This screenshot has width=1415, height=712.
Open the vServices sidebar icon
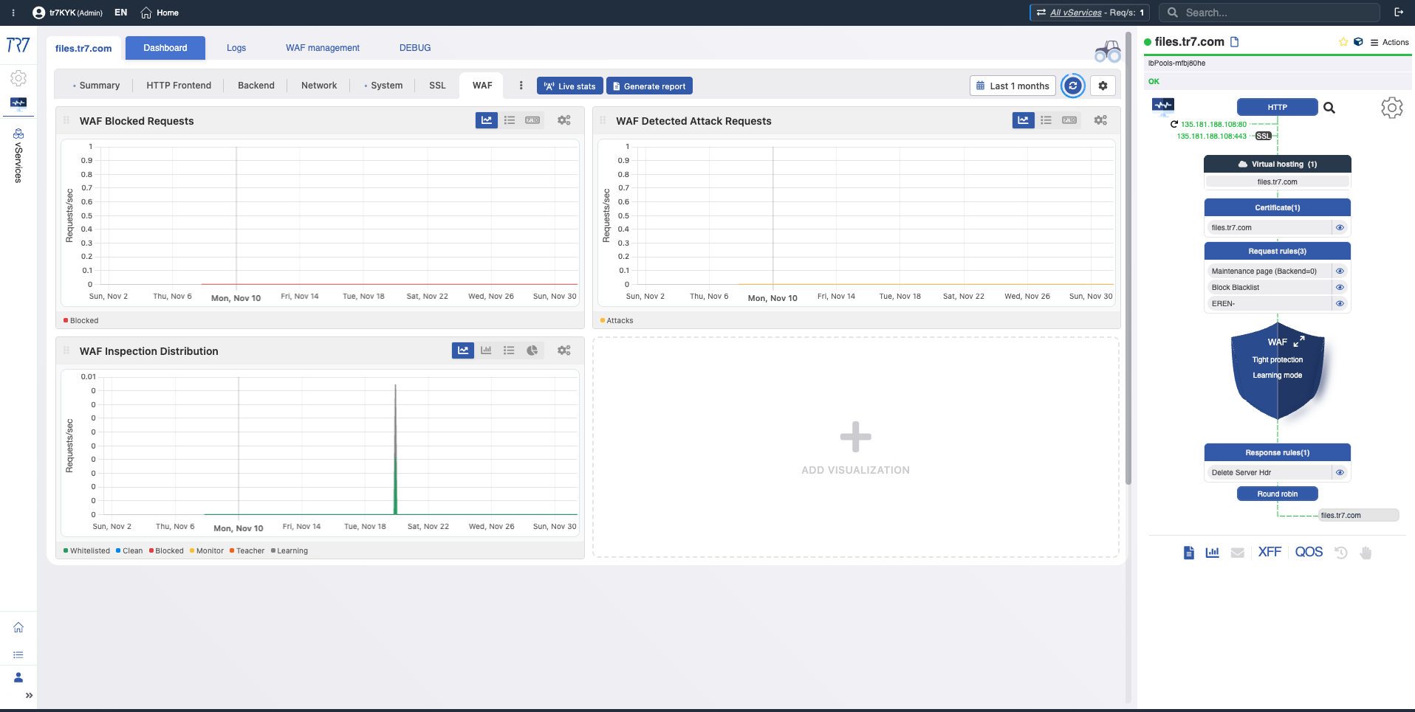tap(18, 134)
